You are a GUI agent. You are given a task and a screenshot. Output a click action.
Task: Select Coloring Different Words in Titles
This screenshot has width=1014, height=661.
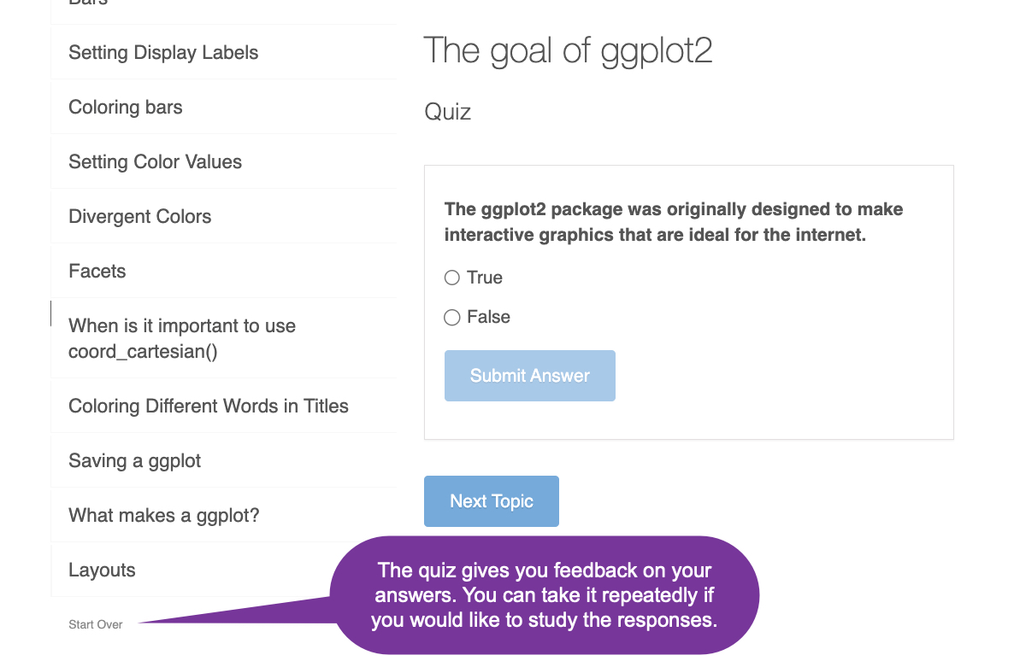click(208, 406)
